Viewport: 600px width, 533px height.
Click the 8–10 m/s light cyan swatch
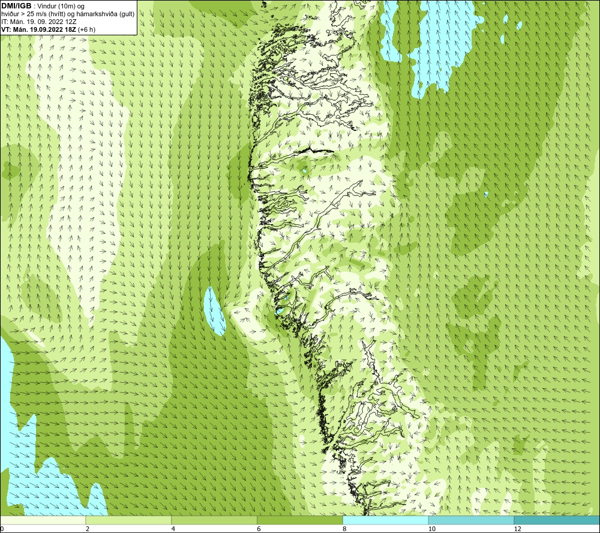coord(386,520)
